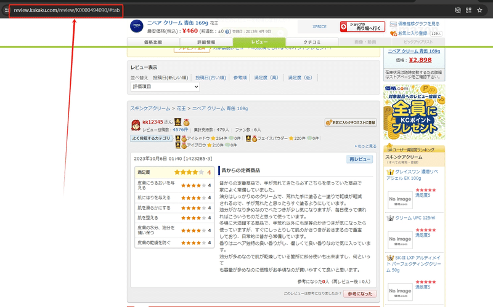This screenshot has height=307, width=493.
Task: Click the gold badge icon next to kk12345
Action: [x=178, y=122]
